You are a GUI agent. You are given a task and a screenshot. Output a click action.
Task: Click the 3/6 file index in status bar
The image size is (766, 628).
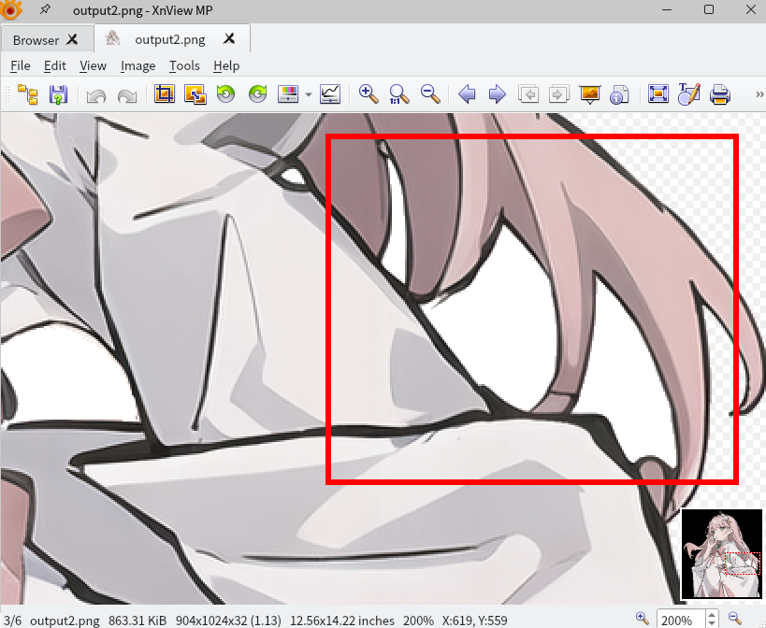coord(13,621)
